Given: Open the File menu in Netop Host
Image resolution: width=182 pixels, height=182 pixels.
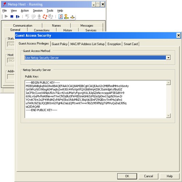Looking at the screenshot, I should coord(4,11).
